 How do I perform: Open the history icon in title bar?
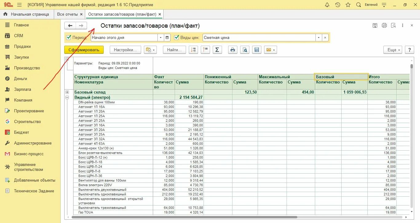(x=338, y=5)
